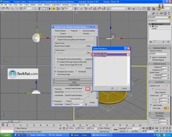Toggle Compute Advanced Lighting when Required checkbox
Screen dimensions: 172x137
click(x=55, y=40)
